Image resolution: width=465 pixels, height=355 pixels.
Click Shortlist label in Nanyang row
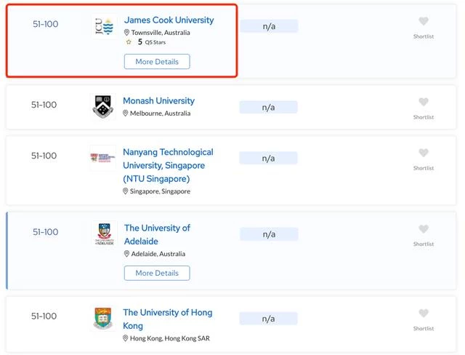pyautogui.click(x=424, y=168)
